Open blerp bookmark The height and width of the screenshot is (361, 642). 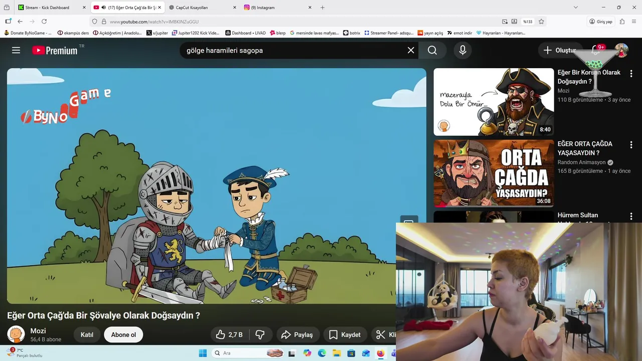tap(277, 33)
